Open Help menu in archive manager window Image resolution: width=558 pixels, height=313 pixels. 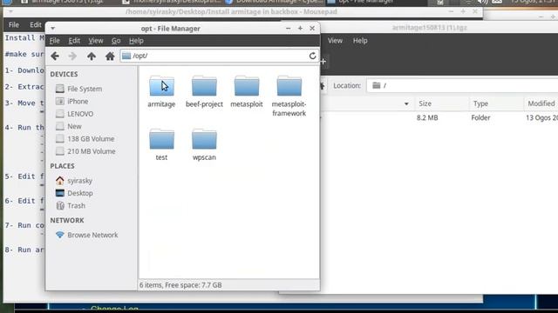(x=360, y=41)
